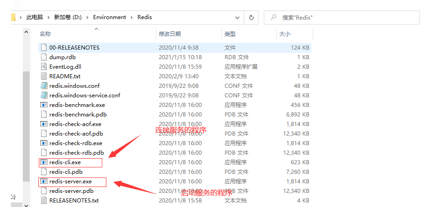425x207 pixels.
Task: Click the RELEASENOTES.txt document icon
Action: (x=44, y=201)
